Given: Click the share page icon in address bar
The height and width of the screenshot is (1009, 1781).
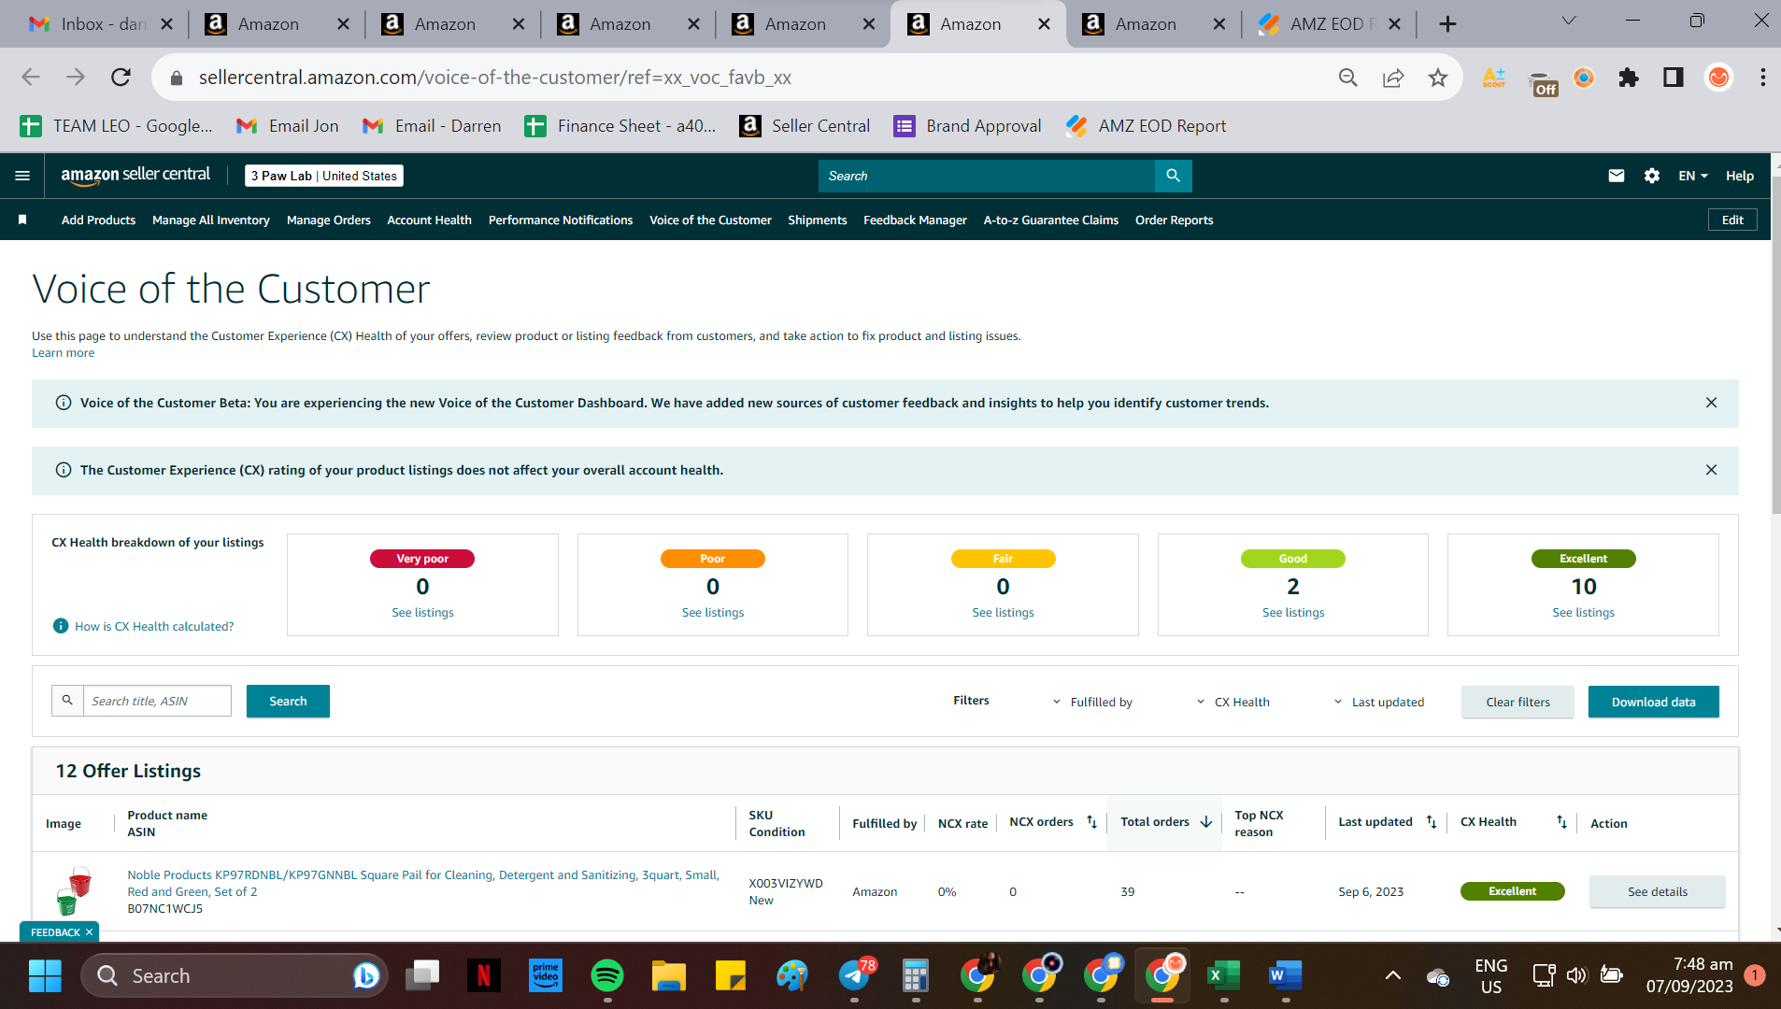Looking at the screenshot, I should pyautogui.click(x=1392, y=78).
